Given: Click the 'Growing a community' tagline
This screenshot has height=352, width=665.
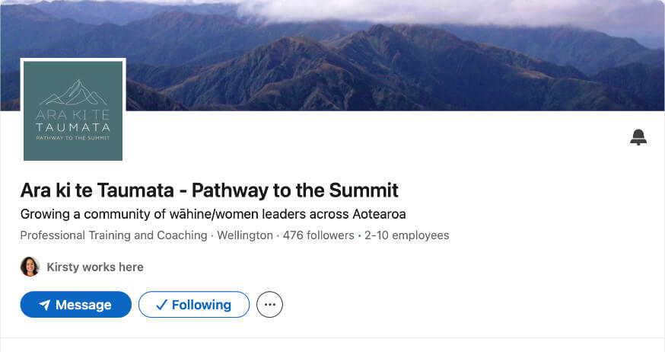Looking at the screenshot, I should pyautogui.click(x=213, y=213).
